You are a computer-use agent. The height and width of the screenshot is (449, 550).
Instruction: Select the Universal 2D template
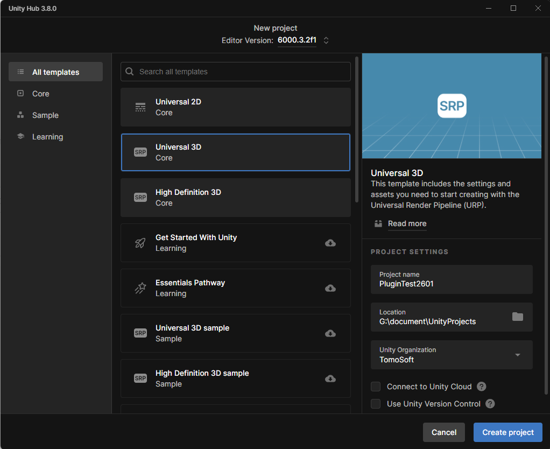pos(235,107)
